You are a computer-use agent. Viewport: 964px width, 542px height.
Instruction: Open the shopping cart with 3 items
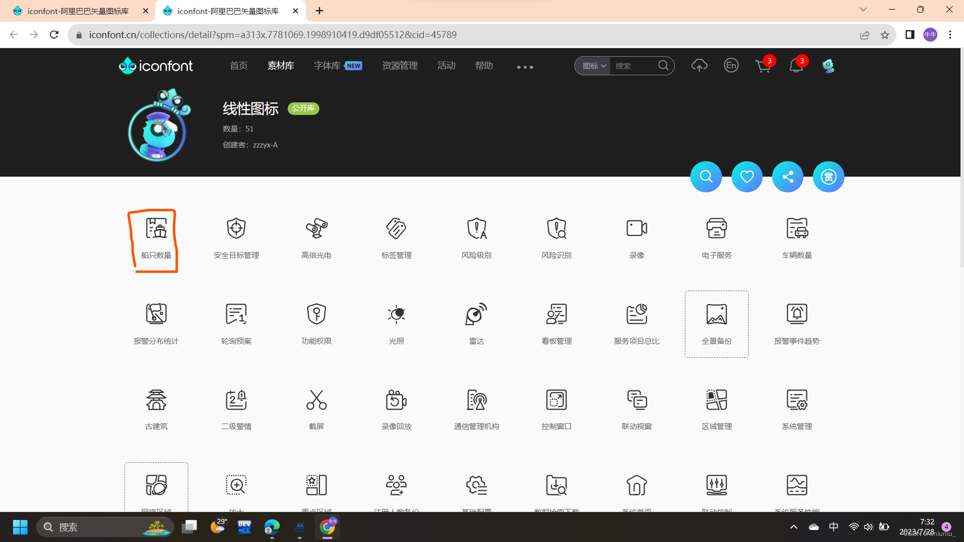point(763,66)
